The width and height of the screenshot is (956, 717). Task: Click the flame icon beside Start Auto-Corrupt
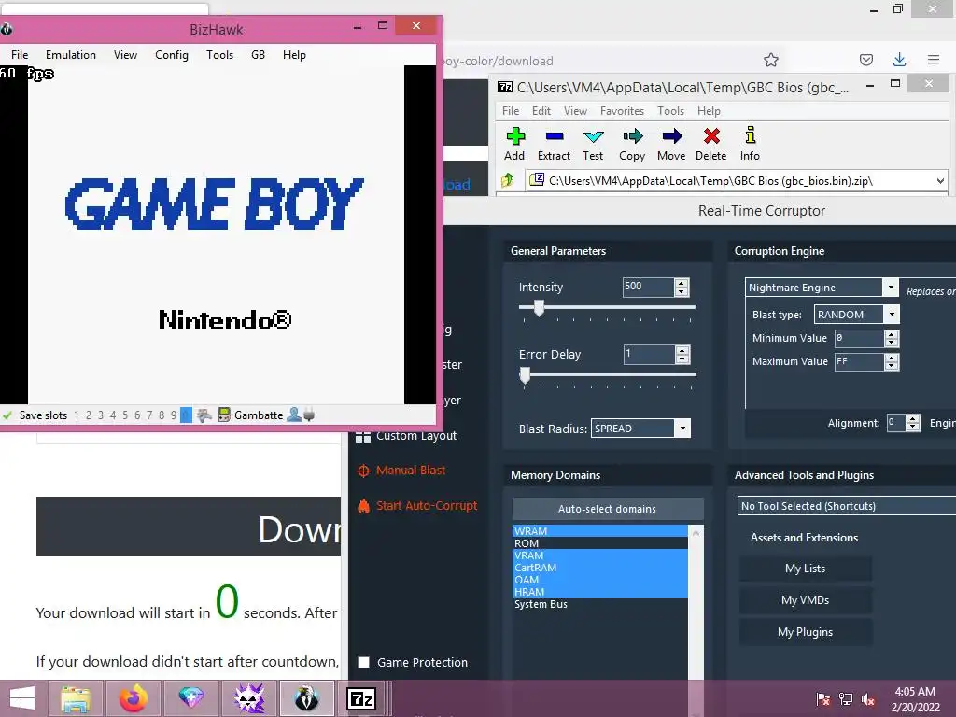tap(363, 506)
